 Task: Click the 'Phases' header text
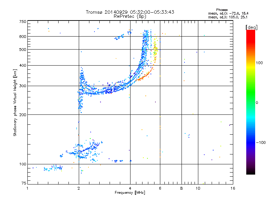pos(222,10)
